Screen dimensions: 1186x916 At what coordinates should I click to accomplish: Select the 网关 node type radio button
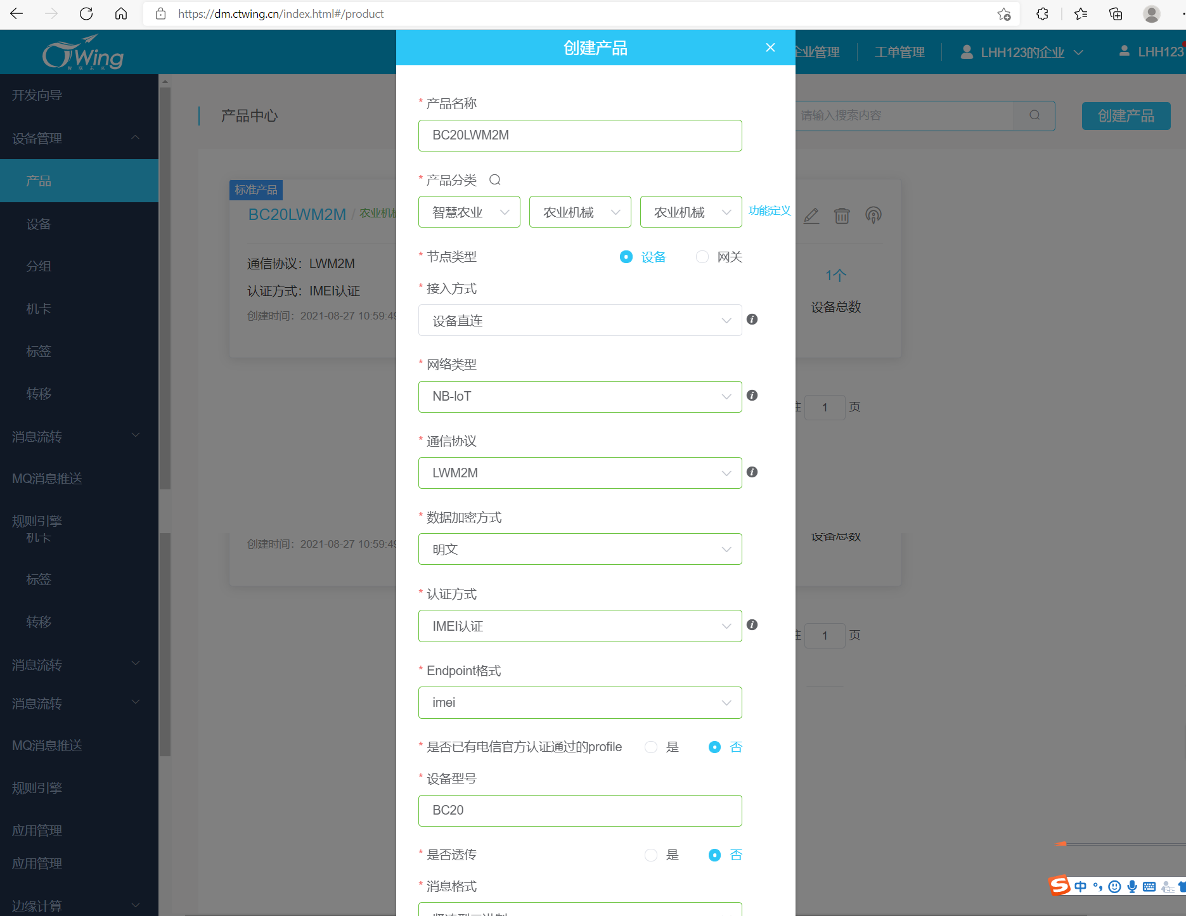click(702, 257)
